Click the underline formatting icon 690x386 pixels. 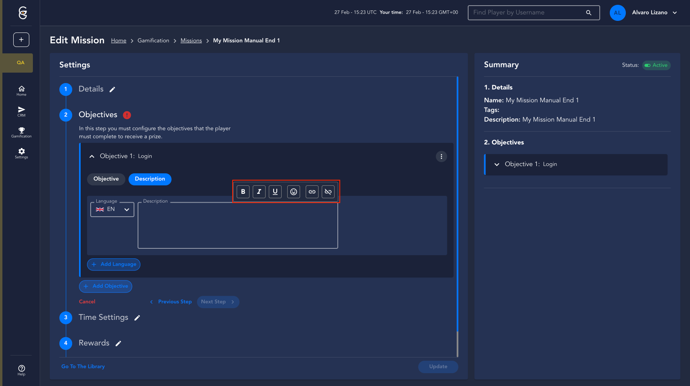click(x=275, y=192)
